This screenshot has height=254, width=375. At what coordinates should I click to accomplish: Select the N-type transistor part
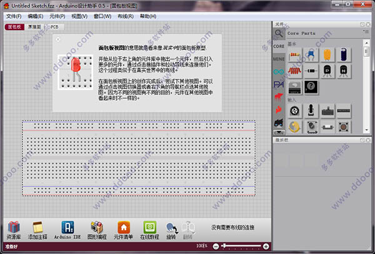(344, 71)
